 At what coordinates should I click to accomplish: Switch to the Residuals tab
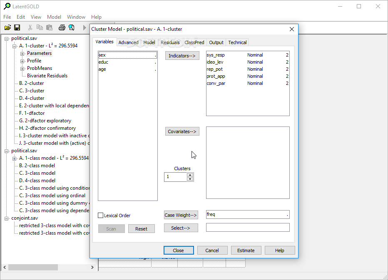click(x=170, y=42)
